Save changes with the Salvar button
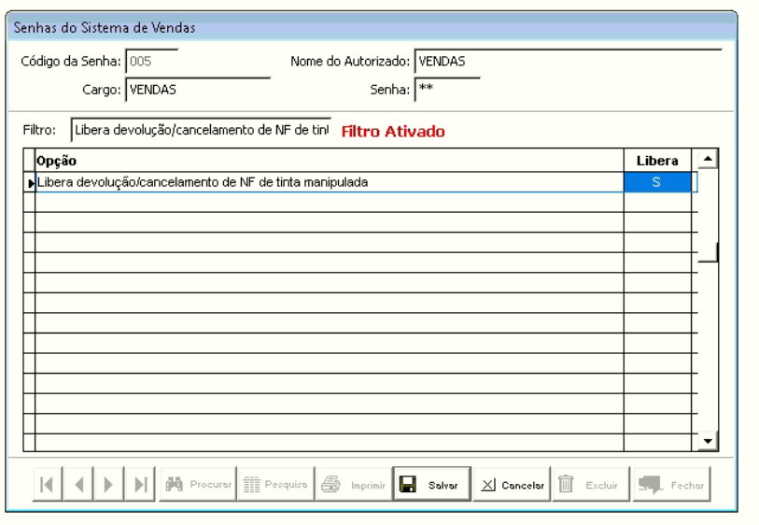This screenshot has height=525, width=759. [431, 484]
